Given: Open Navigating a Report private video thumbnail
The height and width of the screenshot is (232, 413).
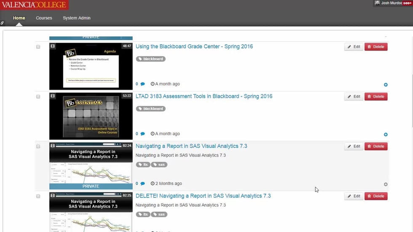Looking at the screenshot, I should coord(91,166).
